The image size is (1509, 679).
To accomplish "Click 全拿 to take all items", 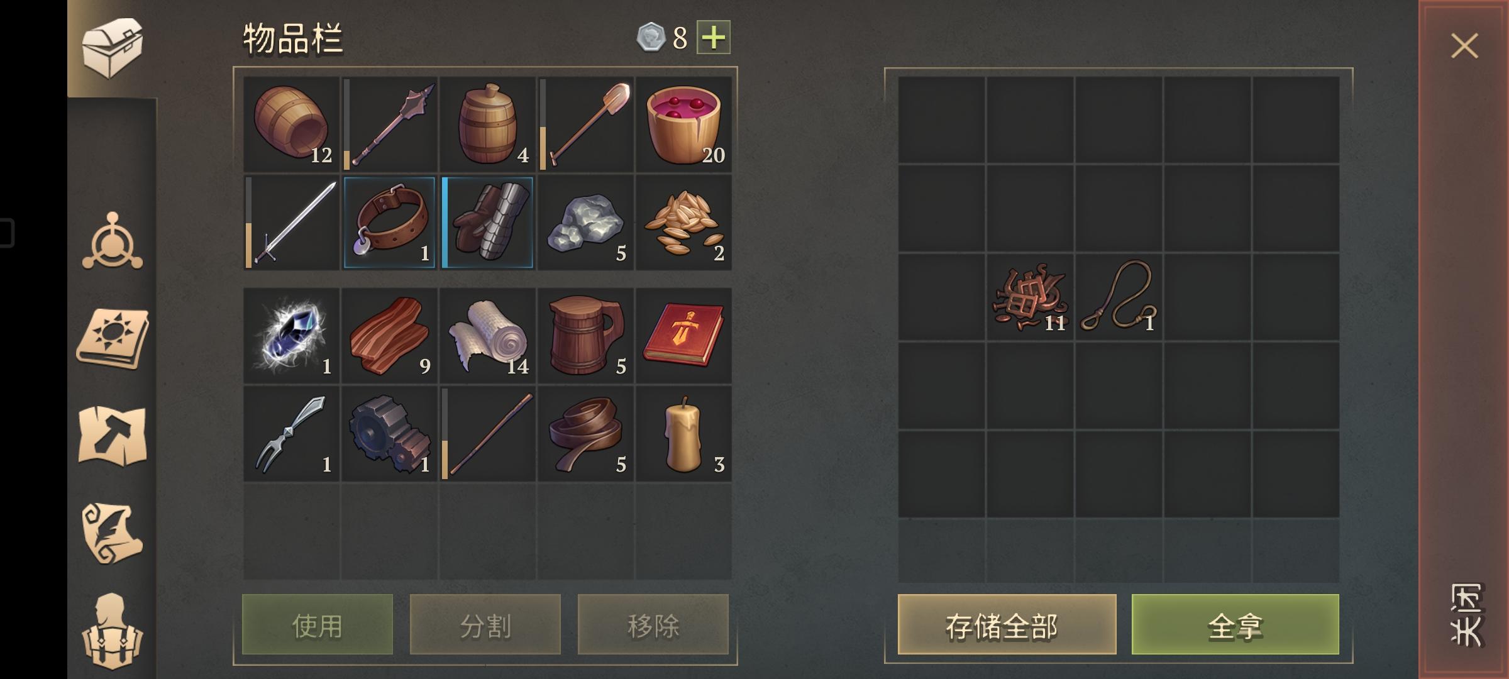I will click(1235, 625).
